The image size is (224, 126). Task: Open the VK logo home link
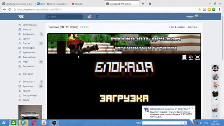pos(21,17)
